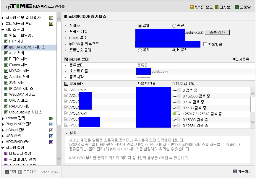The width and height of the screenshot is (256, 179).
Task: Check the 자동할당 checkbox
Action: coord(205,44)
